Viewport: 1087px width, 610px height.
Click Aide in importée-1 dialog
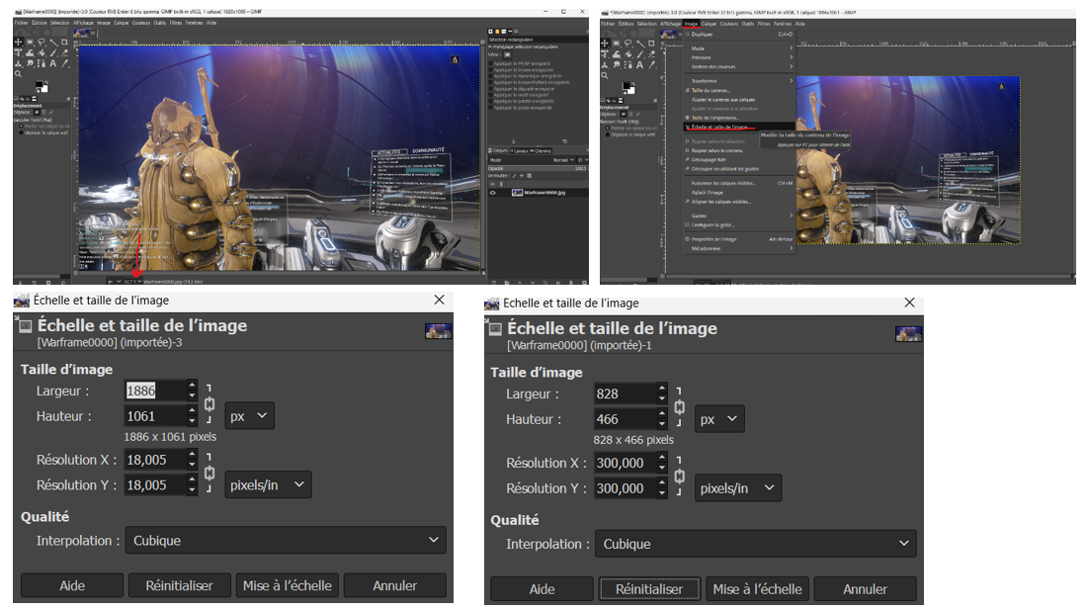click(542, 589)
